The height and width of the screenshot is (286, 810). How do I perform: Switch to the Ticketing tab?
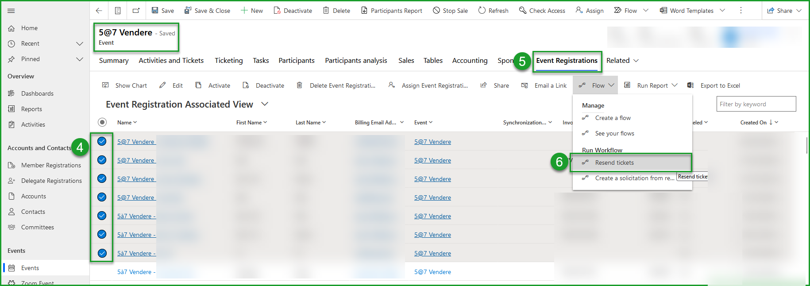coord(228,61)
